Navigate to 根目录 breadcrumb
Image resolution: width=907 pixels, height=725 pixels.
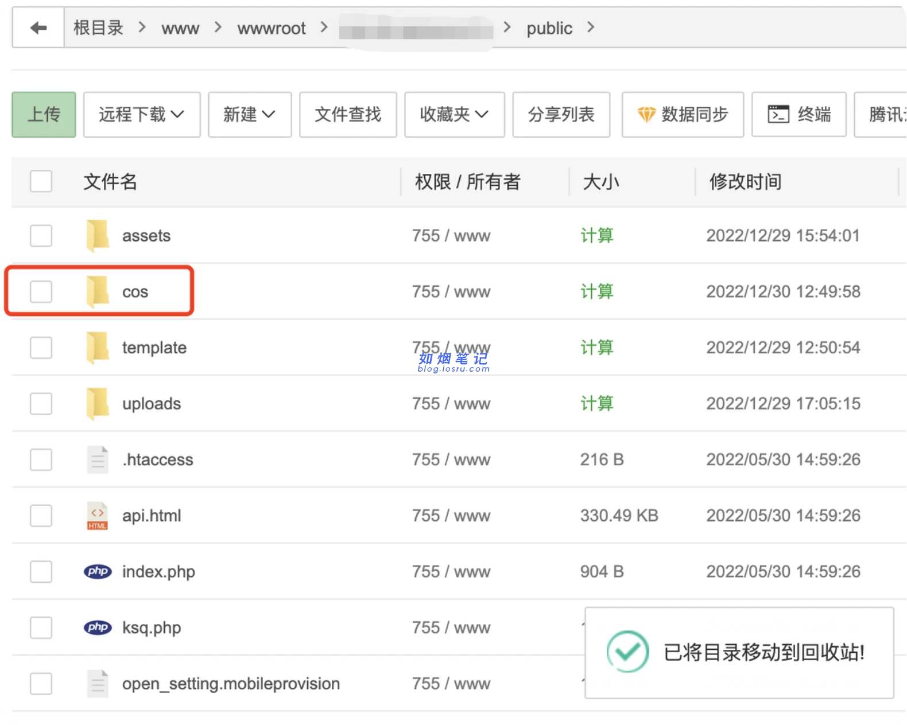pos(99,28)
